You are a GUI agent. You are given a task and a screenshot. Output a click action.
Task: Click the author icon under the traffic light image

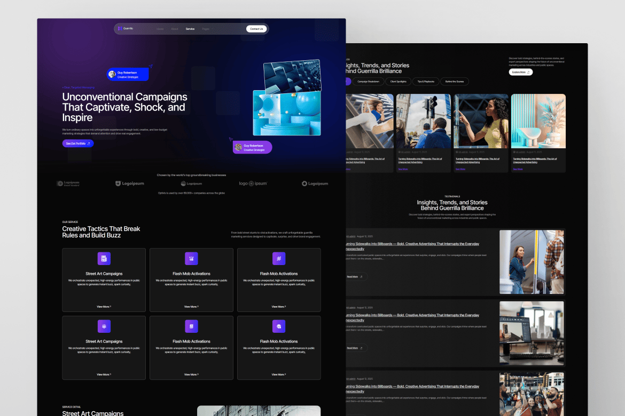(400, 152)
